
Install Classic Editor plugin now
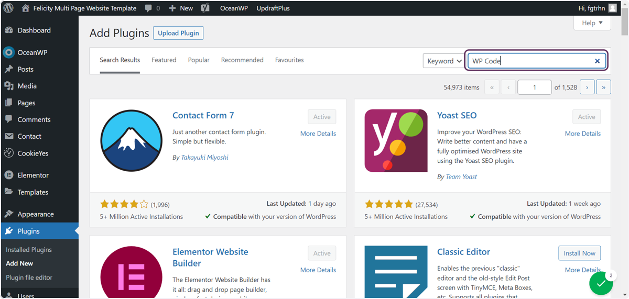[579, 253]
